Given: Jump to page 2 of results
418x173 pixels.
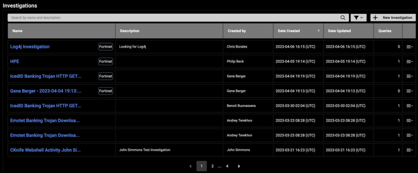Looking at the screenshot, I should pyautogui.click(x=212, y=166).
